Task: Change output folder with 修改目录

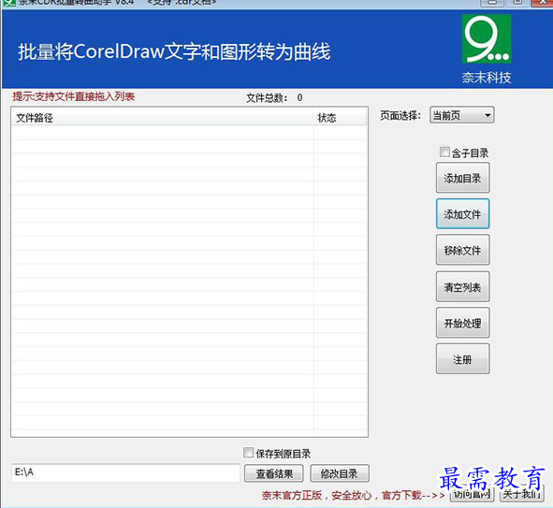Action: pos(340,473)
